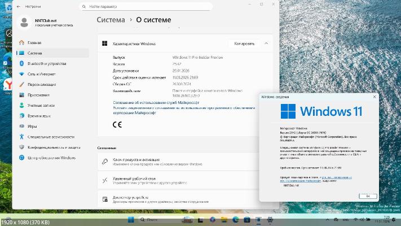Open Персонализация settings
The image size is (401, 226).
point(42,84)
